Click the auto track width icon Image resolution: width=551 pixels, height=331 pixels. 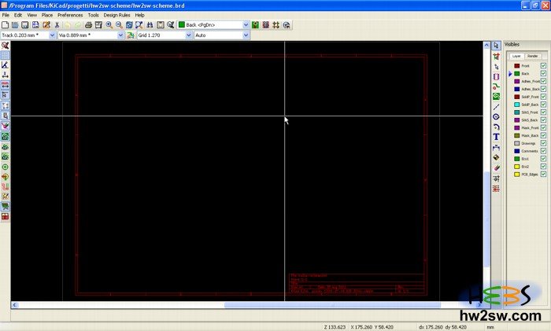(131, 35)
